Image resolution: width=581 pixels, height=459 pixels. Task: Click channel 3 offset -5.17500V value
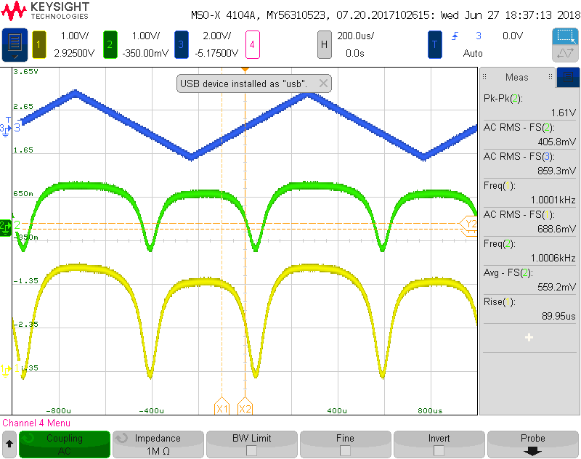(216, 53)
